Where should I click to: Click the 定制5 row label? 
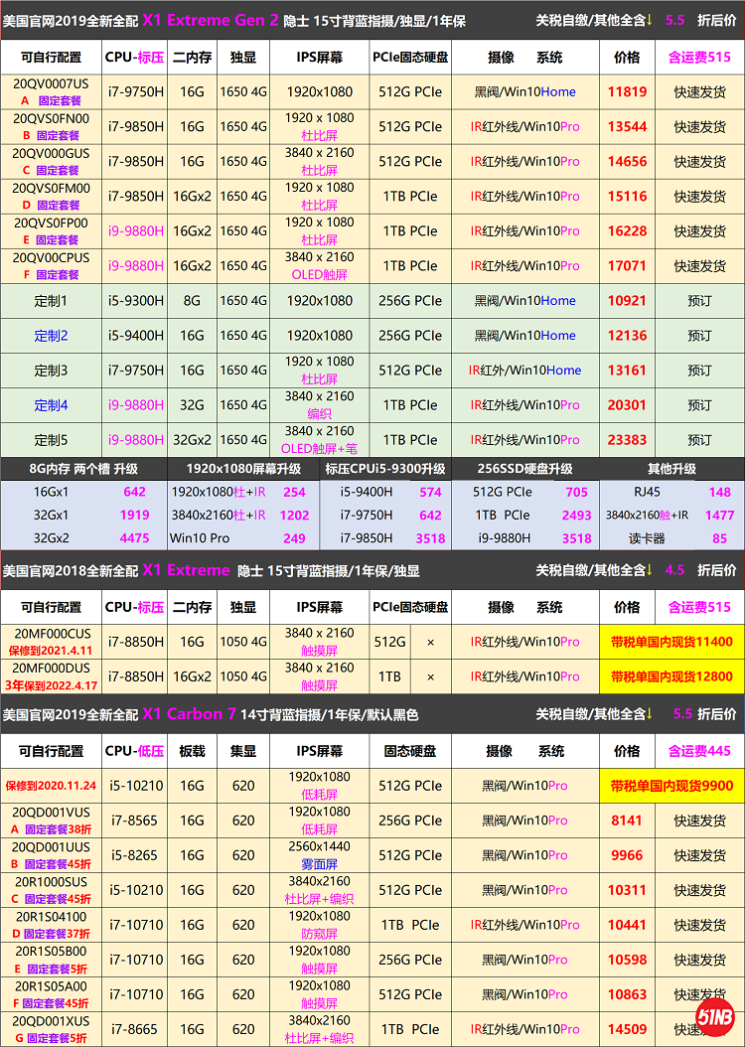tap(51, 440)
